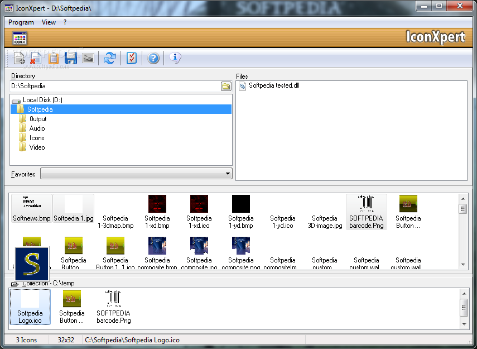Click the 'Collection - C:\temp' label
The height and width of the screenshot is (349, 477).
49,283
